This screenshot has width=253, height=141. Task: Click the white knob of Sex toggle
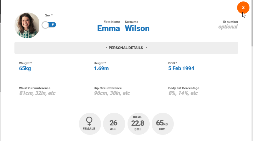[45, 25]
